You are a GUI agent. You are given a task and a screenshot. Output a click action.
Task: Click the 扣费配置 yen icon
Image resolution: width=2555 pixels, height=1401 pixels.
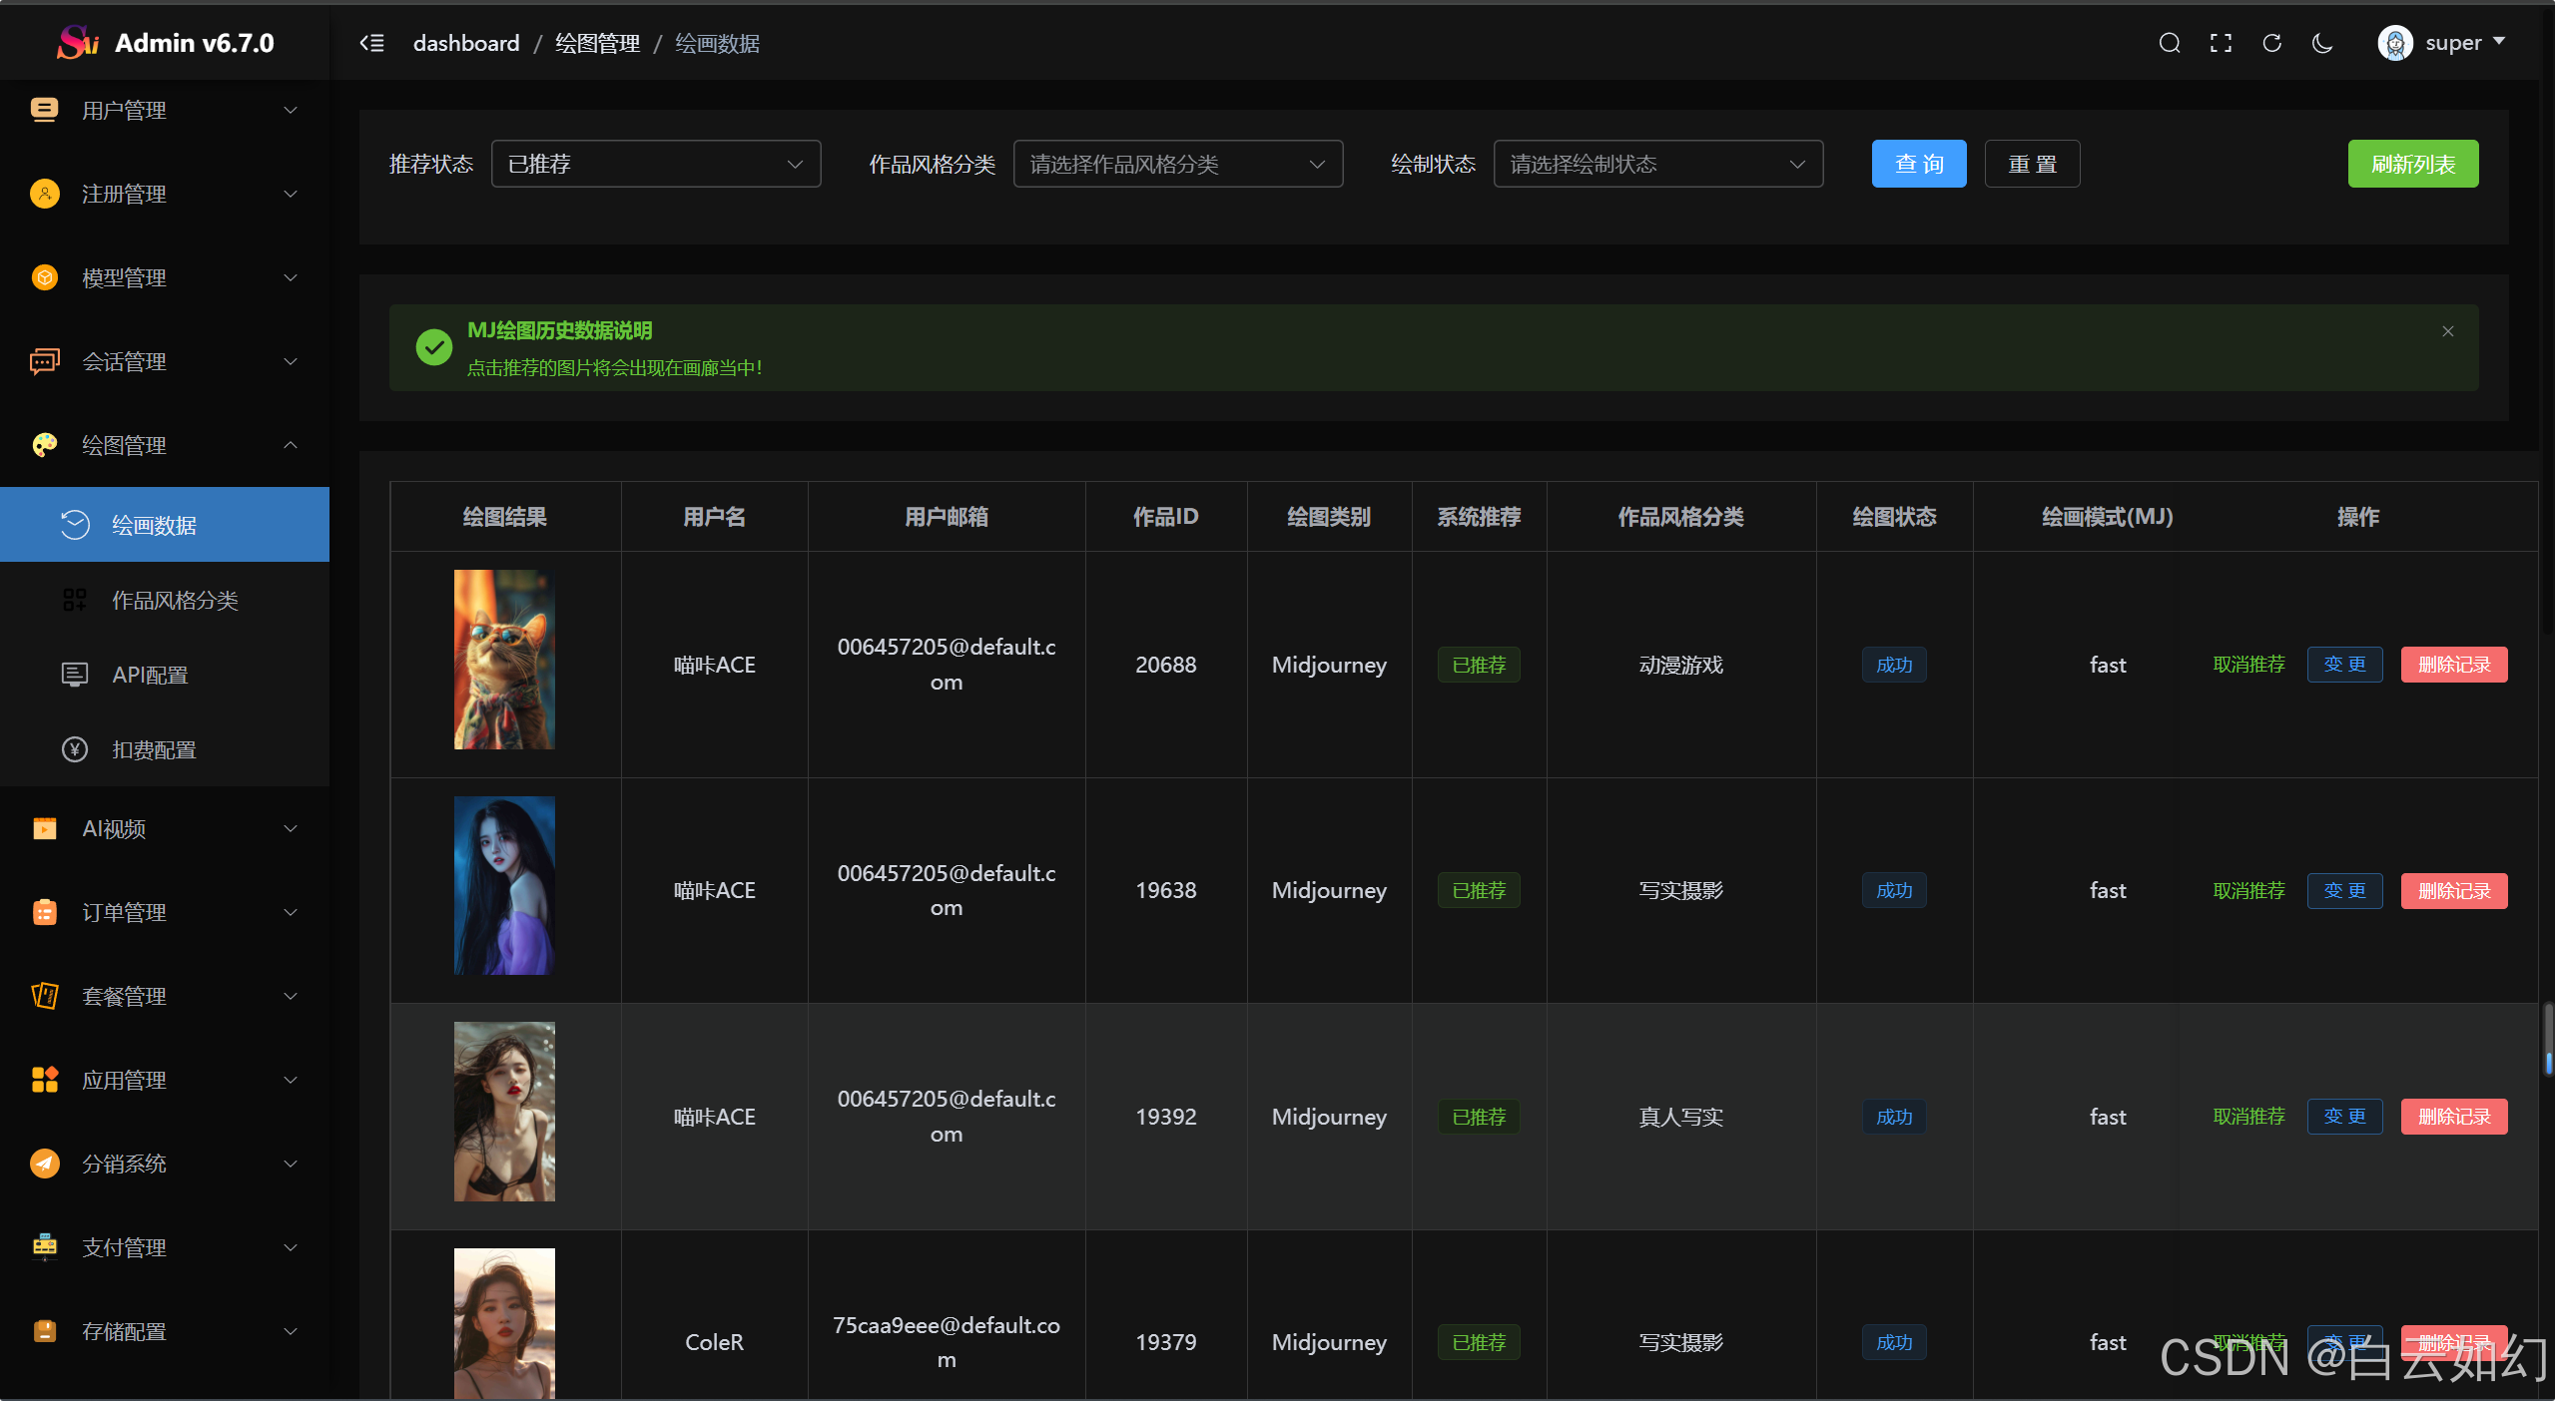point(75,749)
